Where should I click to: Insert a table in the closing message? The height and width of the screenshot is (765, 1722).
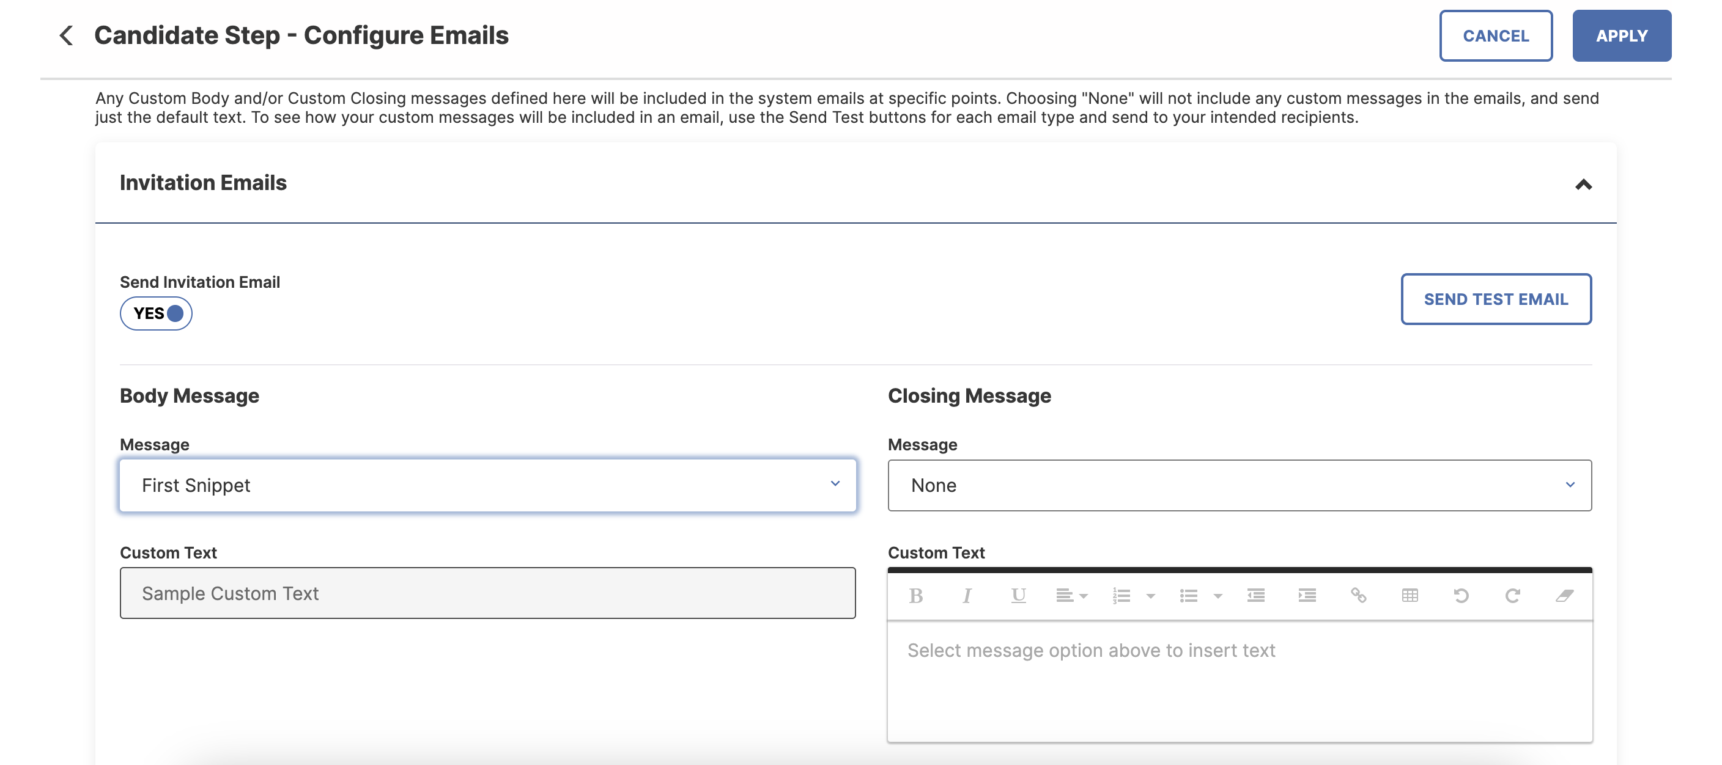point(1409,595)
